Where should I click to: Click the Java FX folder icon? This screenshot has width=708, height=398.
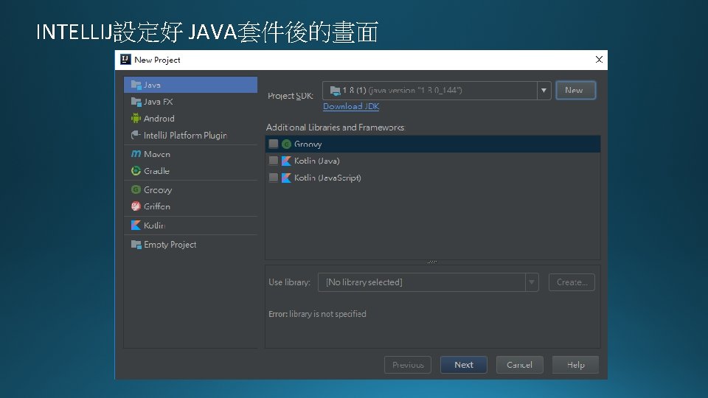coord(136,102)
